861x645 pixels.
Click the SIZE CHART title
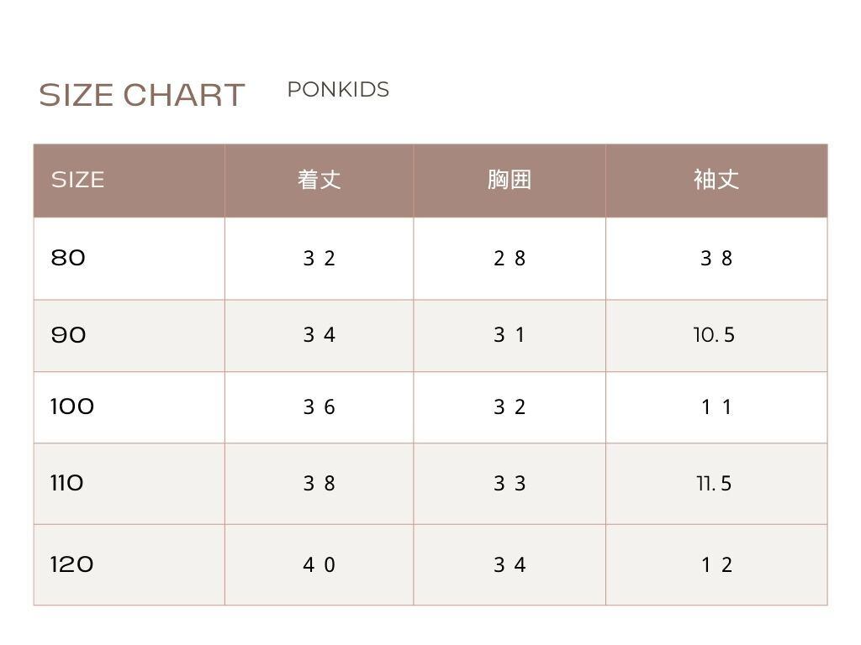click(x=141, y=95)
